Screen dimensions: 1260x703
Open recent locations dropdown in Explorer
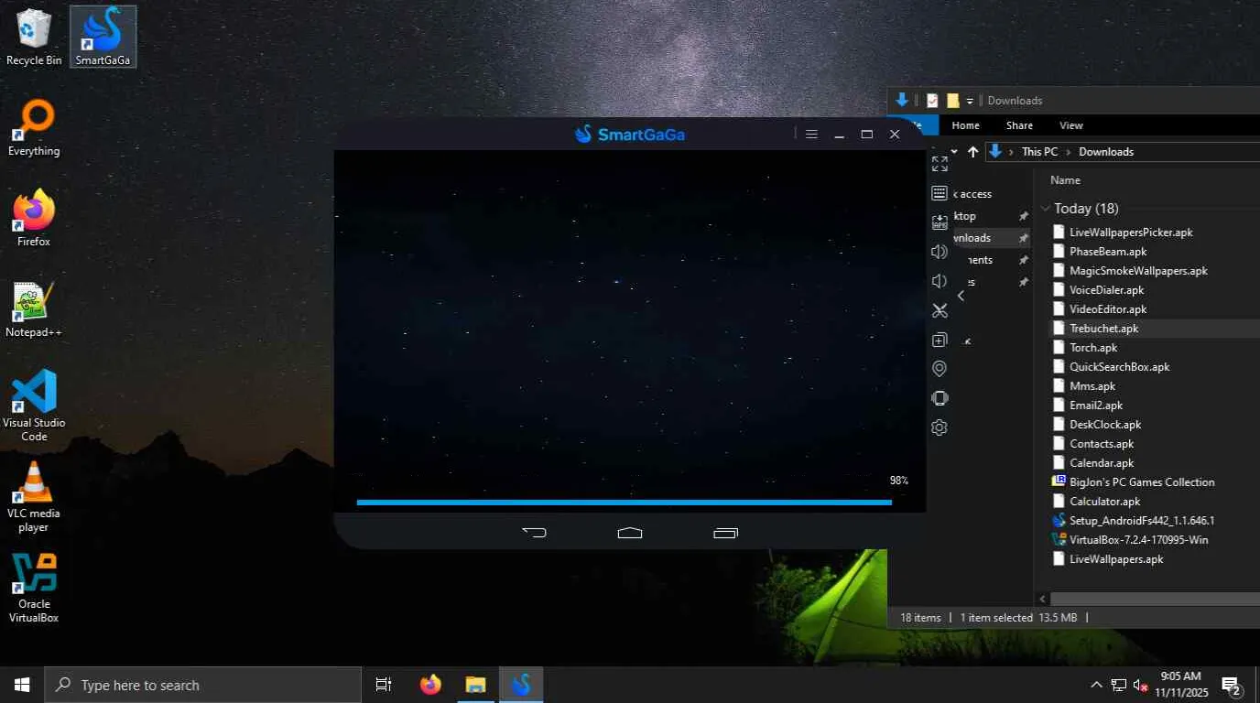coord(954,152)
